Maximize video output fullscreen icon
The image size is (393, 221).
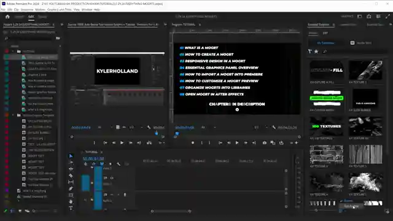tap(387, 17)
